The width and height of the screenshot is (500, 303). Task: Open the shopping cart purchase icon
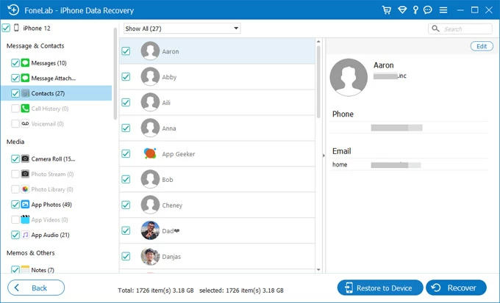(387, 10)
